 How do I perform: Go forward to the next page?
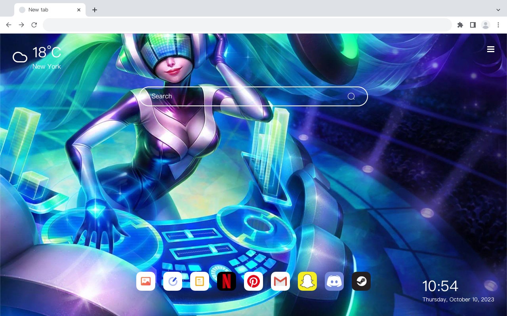coord(21,25)
